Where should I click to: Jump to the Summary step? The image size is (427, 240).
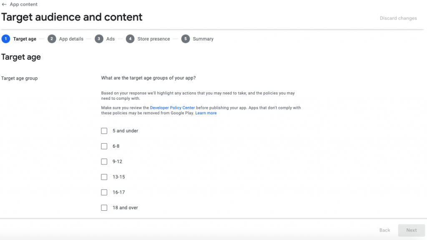tap(203, 39)
